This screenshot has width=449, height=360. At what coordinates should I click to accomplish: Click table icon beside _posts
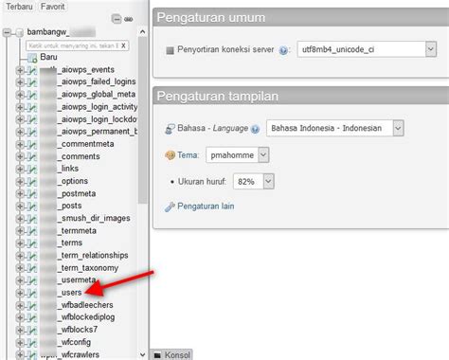click(31, 207)
